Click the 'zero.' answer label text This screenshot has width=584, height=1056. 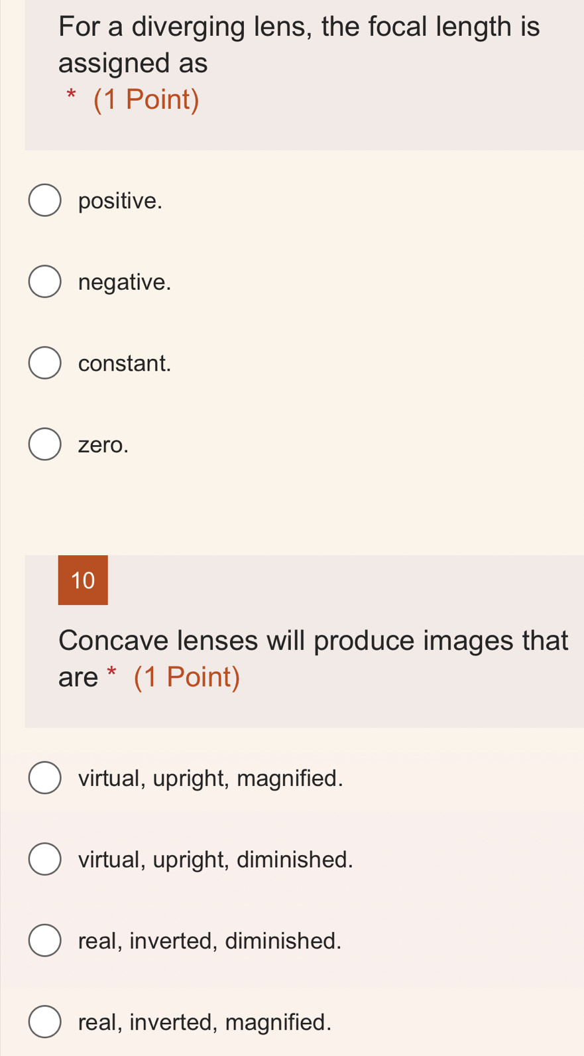pyautogui.click(x=103, y=444)
